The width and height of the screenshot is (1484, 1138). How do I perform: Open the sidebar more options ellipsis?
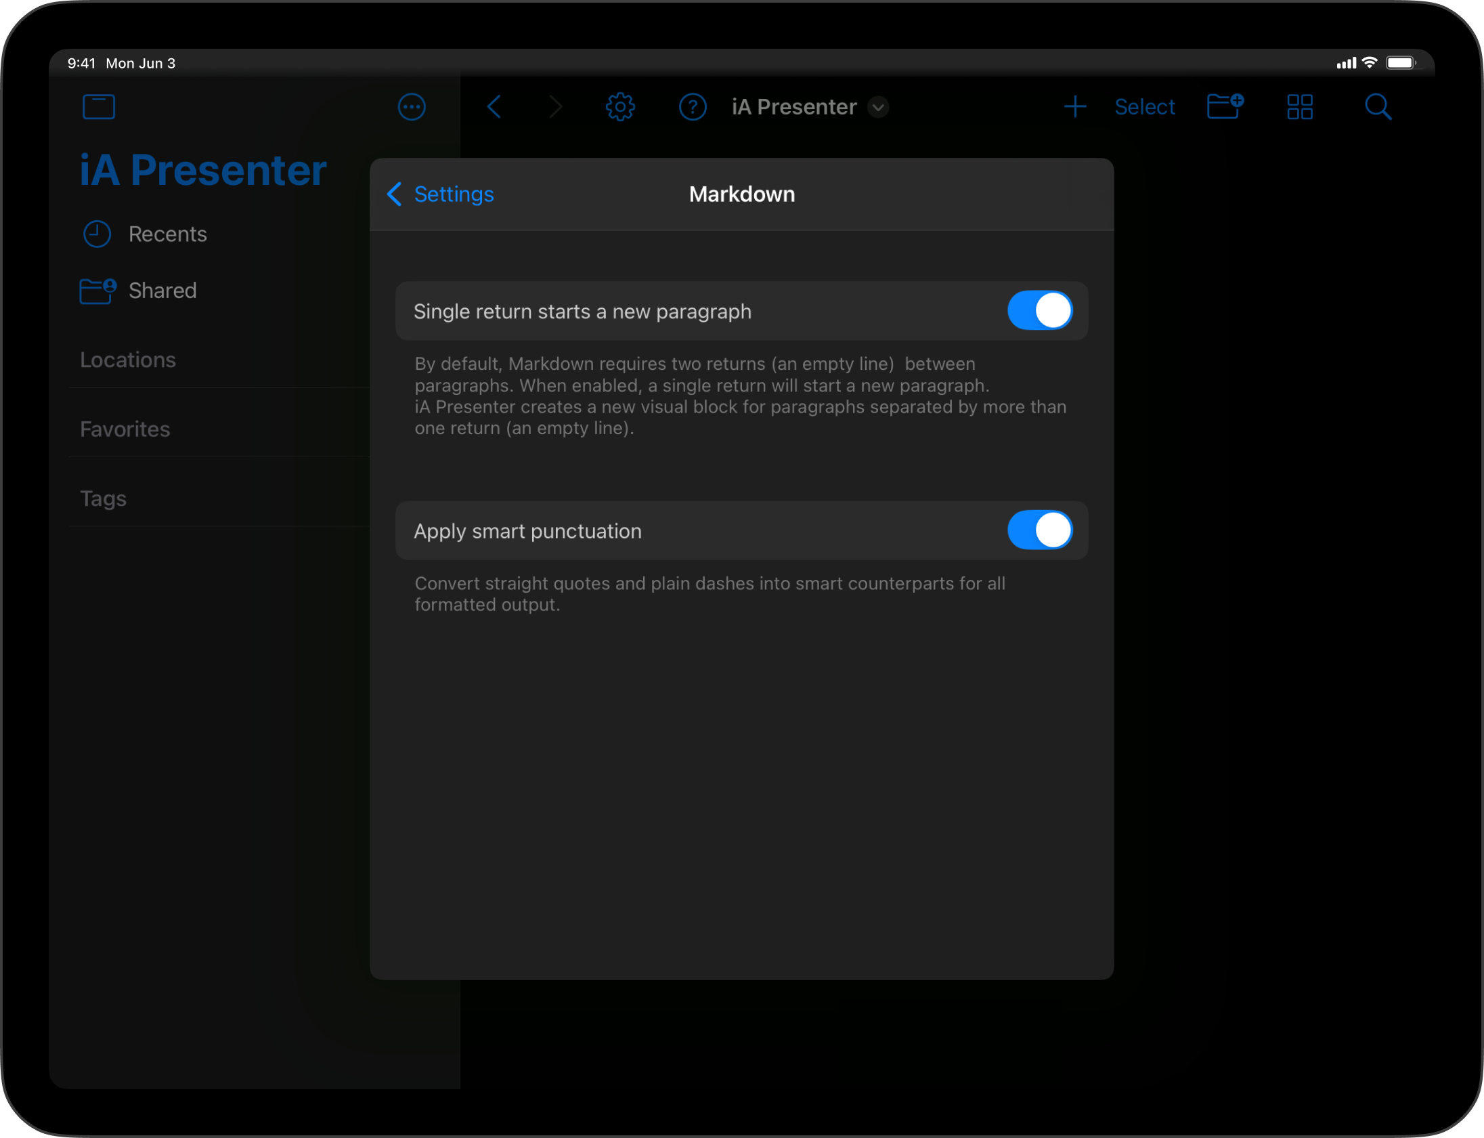click(x=412, y=107)
